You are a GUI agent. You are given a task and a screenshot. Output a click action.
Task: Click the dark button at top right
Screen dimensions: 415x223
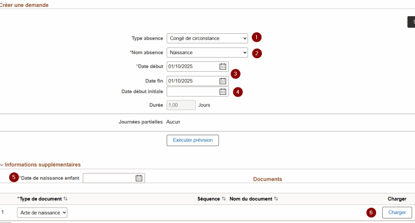411,22
